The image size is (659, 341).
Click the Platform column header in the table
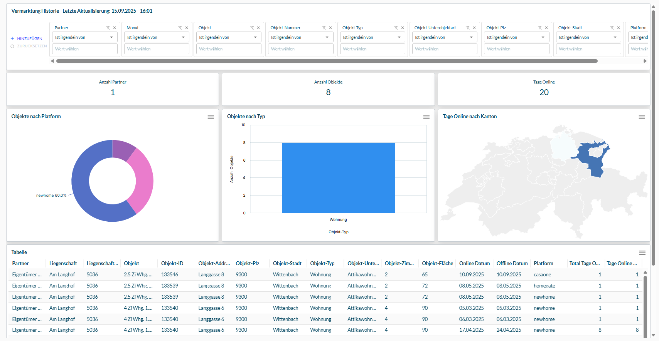543,264
